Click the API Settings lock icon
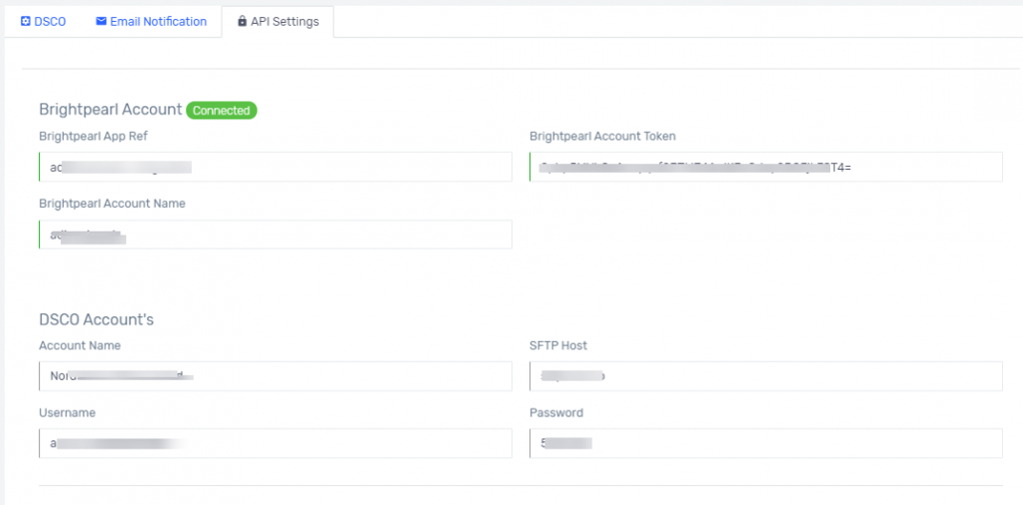Viewport: 1023px width, 505px height. (x=243, y=22)
